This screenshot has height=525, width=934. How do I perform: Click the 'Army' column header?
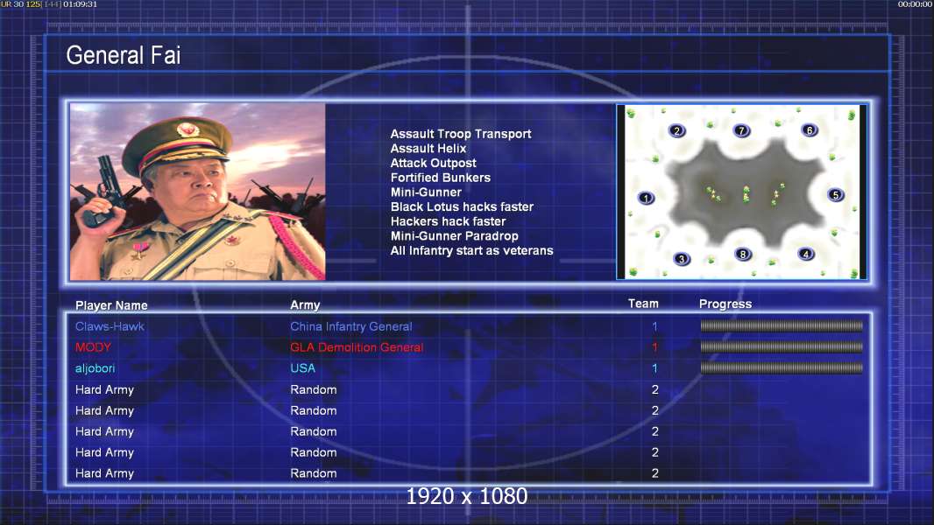305,305
